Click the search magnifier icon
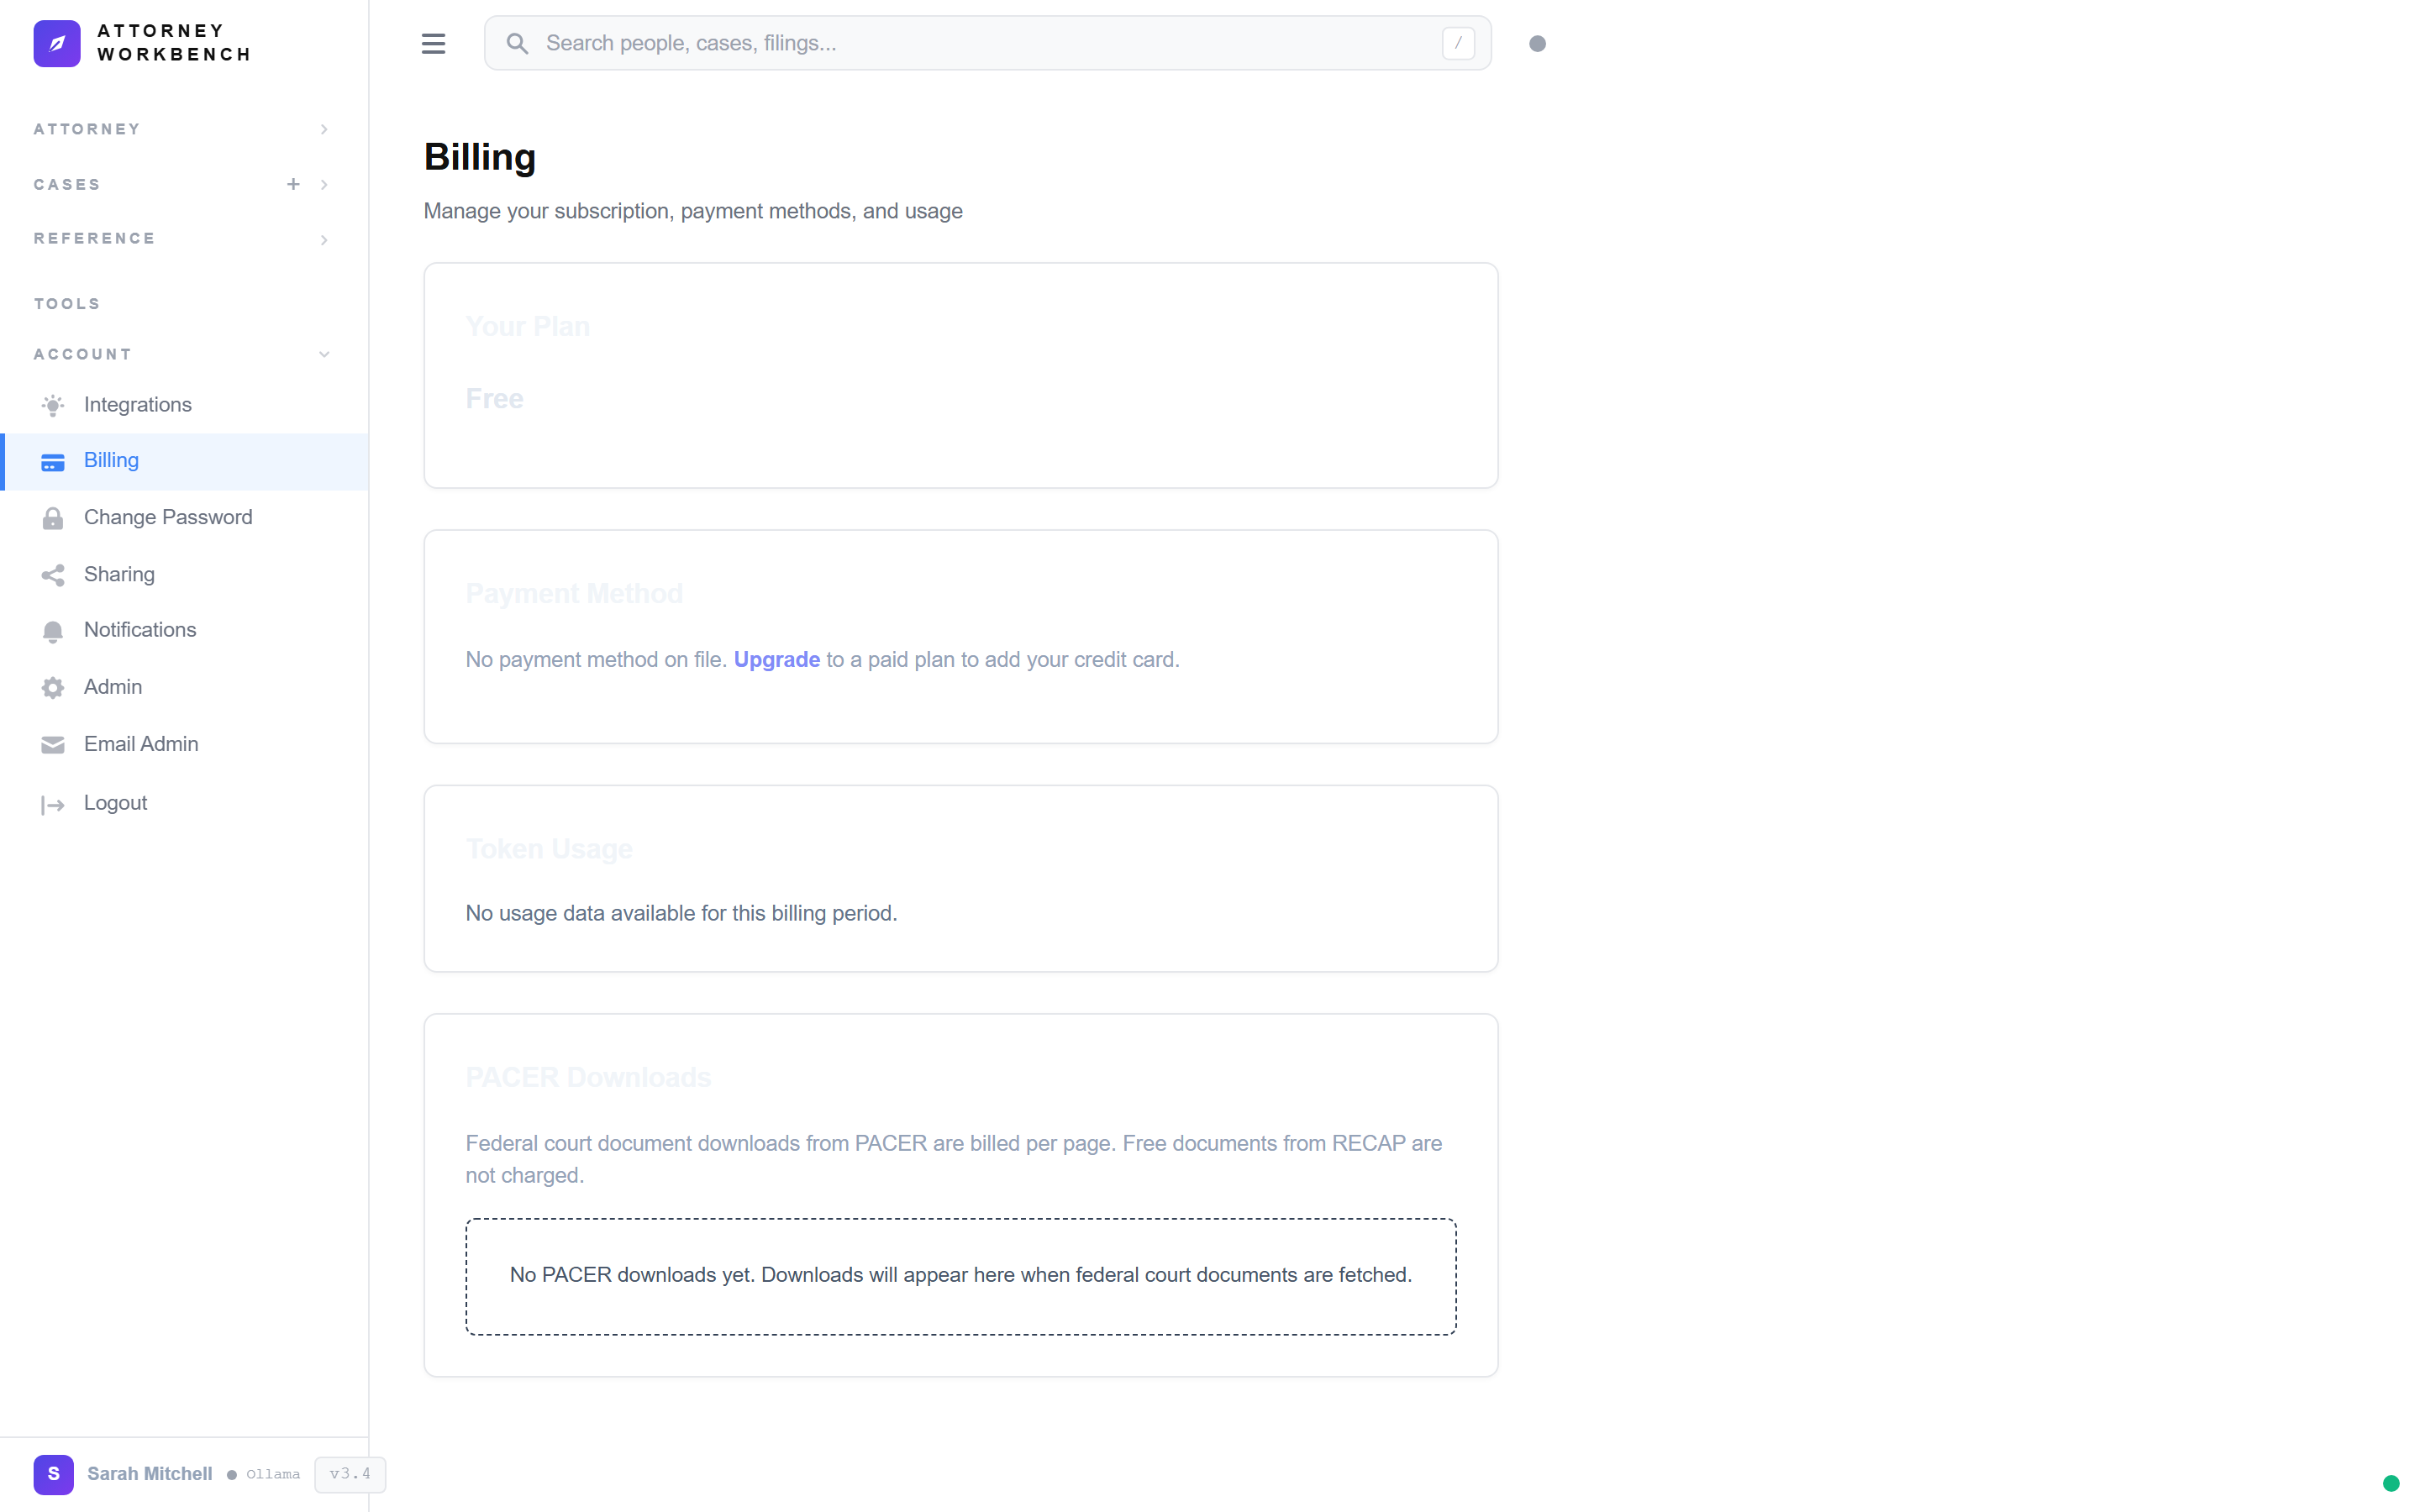The height and width of the screenshot is (1512, 2420). pos(517,44)
